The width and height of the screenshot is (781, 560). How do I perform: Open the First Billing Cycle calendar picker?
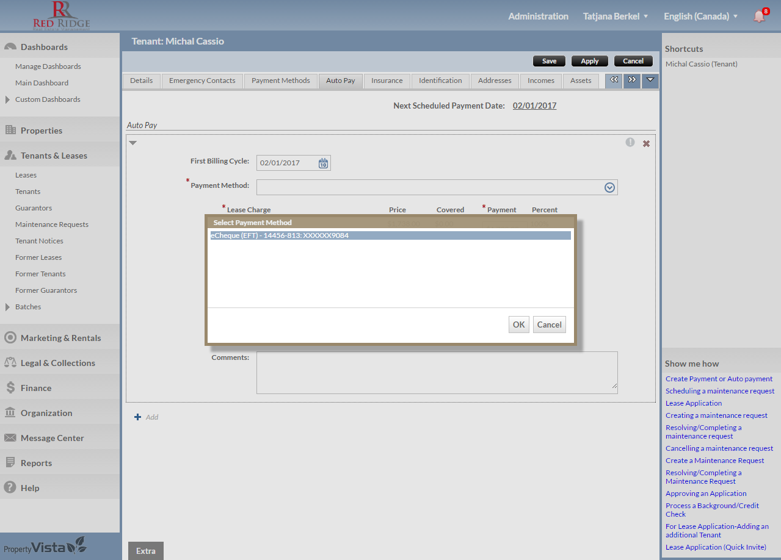tap(323, 163)
